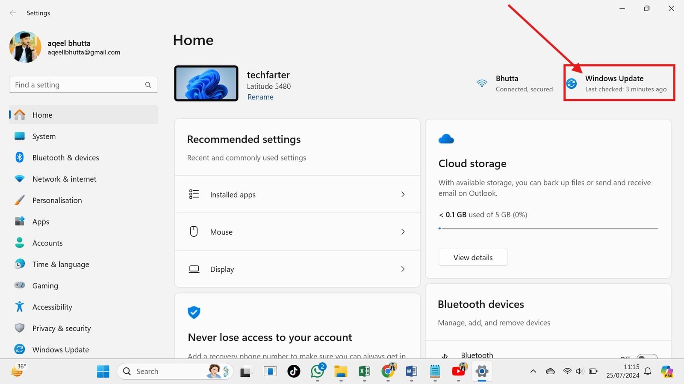Expand Installed apps via its chevron
Viewport: 684px width, 384px height.
click(x=403, y=195)
